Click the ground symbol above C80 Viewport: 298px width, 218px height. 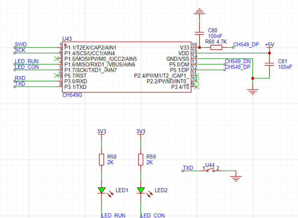click(x=199, y=13)
